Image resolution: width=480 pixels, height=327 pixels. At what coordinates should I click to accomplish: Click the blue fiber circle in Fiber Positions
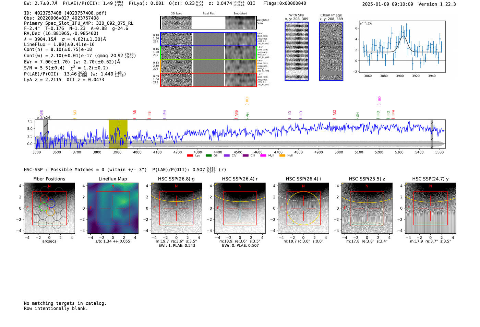tap(51, 203)
